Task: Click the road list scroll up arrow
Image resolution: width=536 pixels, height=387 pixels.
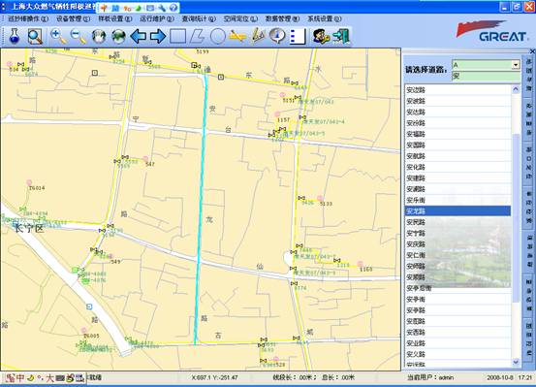Action: (516, 89)
